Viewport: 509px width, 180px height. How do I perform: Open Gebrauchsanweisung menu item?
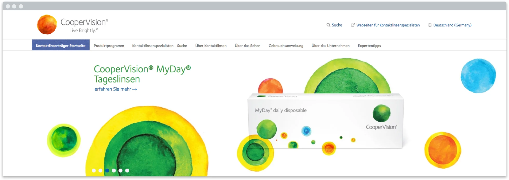point(286,46)
